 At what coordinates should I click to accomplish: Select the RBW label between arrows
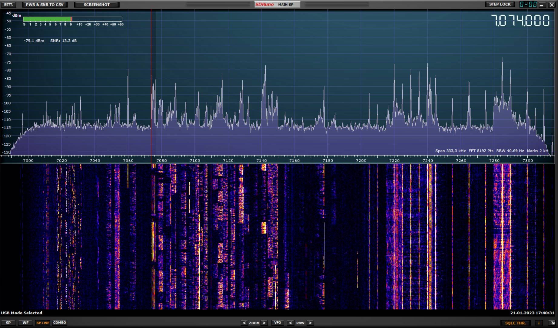[x=300, y=323]
